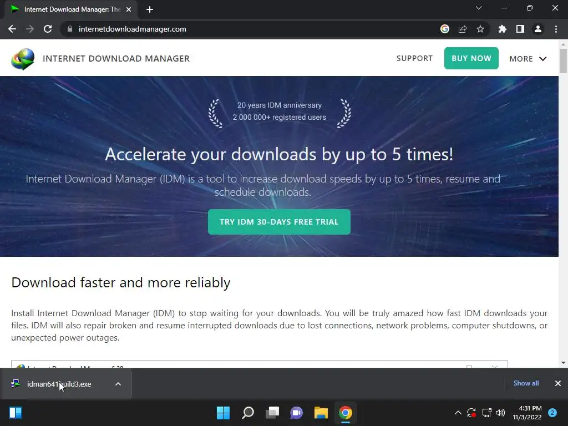Open File Explorer from taskbar

[321, 413]
